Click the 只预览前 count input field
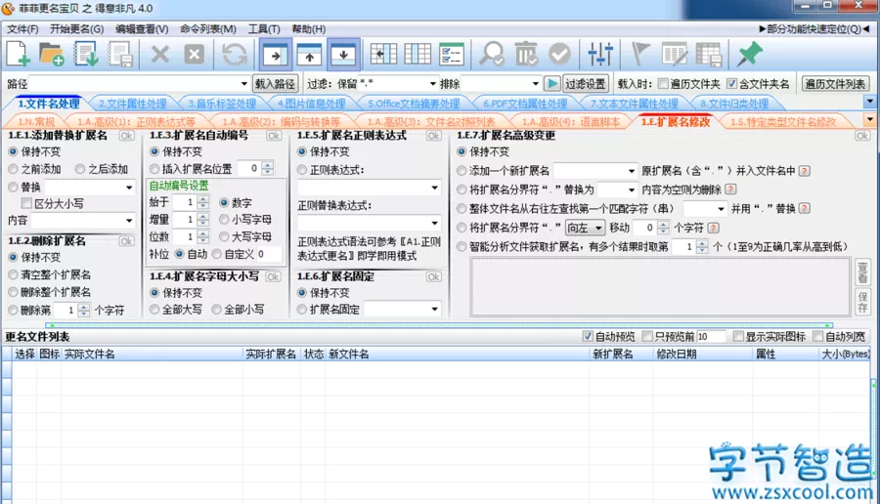The height and width of the screenshot is (504, 880). [711, 336]
